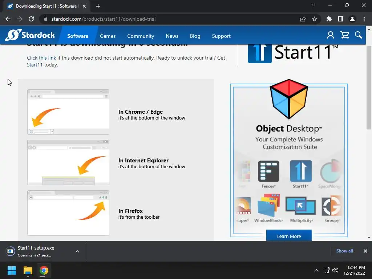Open the Support menu item
Viewport: 372px width, 279px height.
click(221, 36)
